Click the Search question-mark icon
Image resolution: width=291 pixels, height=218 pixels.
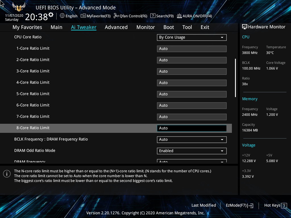(153, 16)
